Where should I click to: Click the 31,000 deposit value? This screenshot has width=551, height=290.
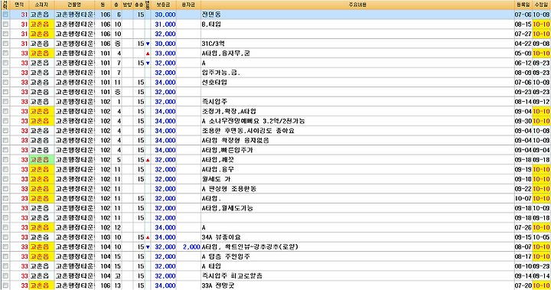(165, 24)
